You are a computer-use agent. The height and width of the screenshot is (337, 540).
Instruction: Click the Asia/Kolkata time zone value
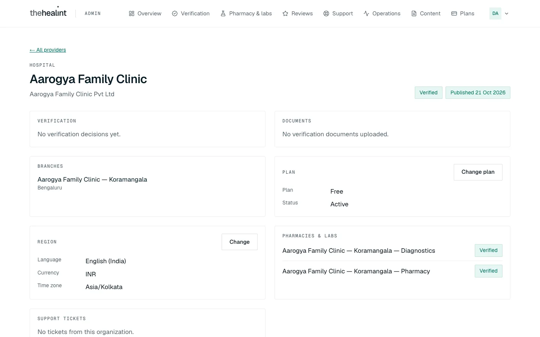[x=104, y=287]
